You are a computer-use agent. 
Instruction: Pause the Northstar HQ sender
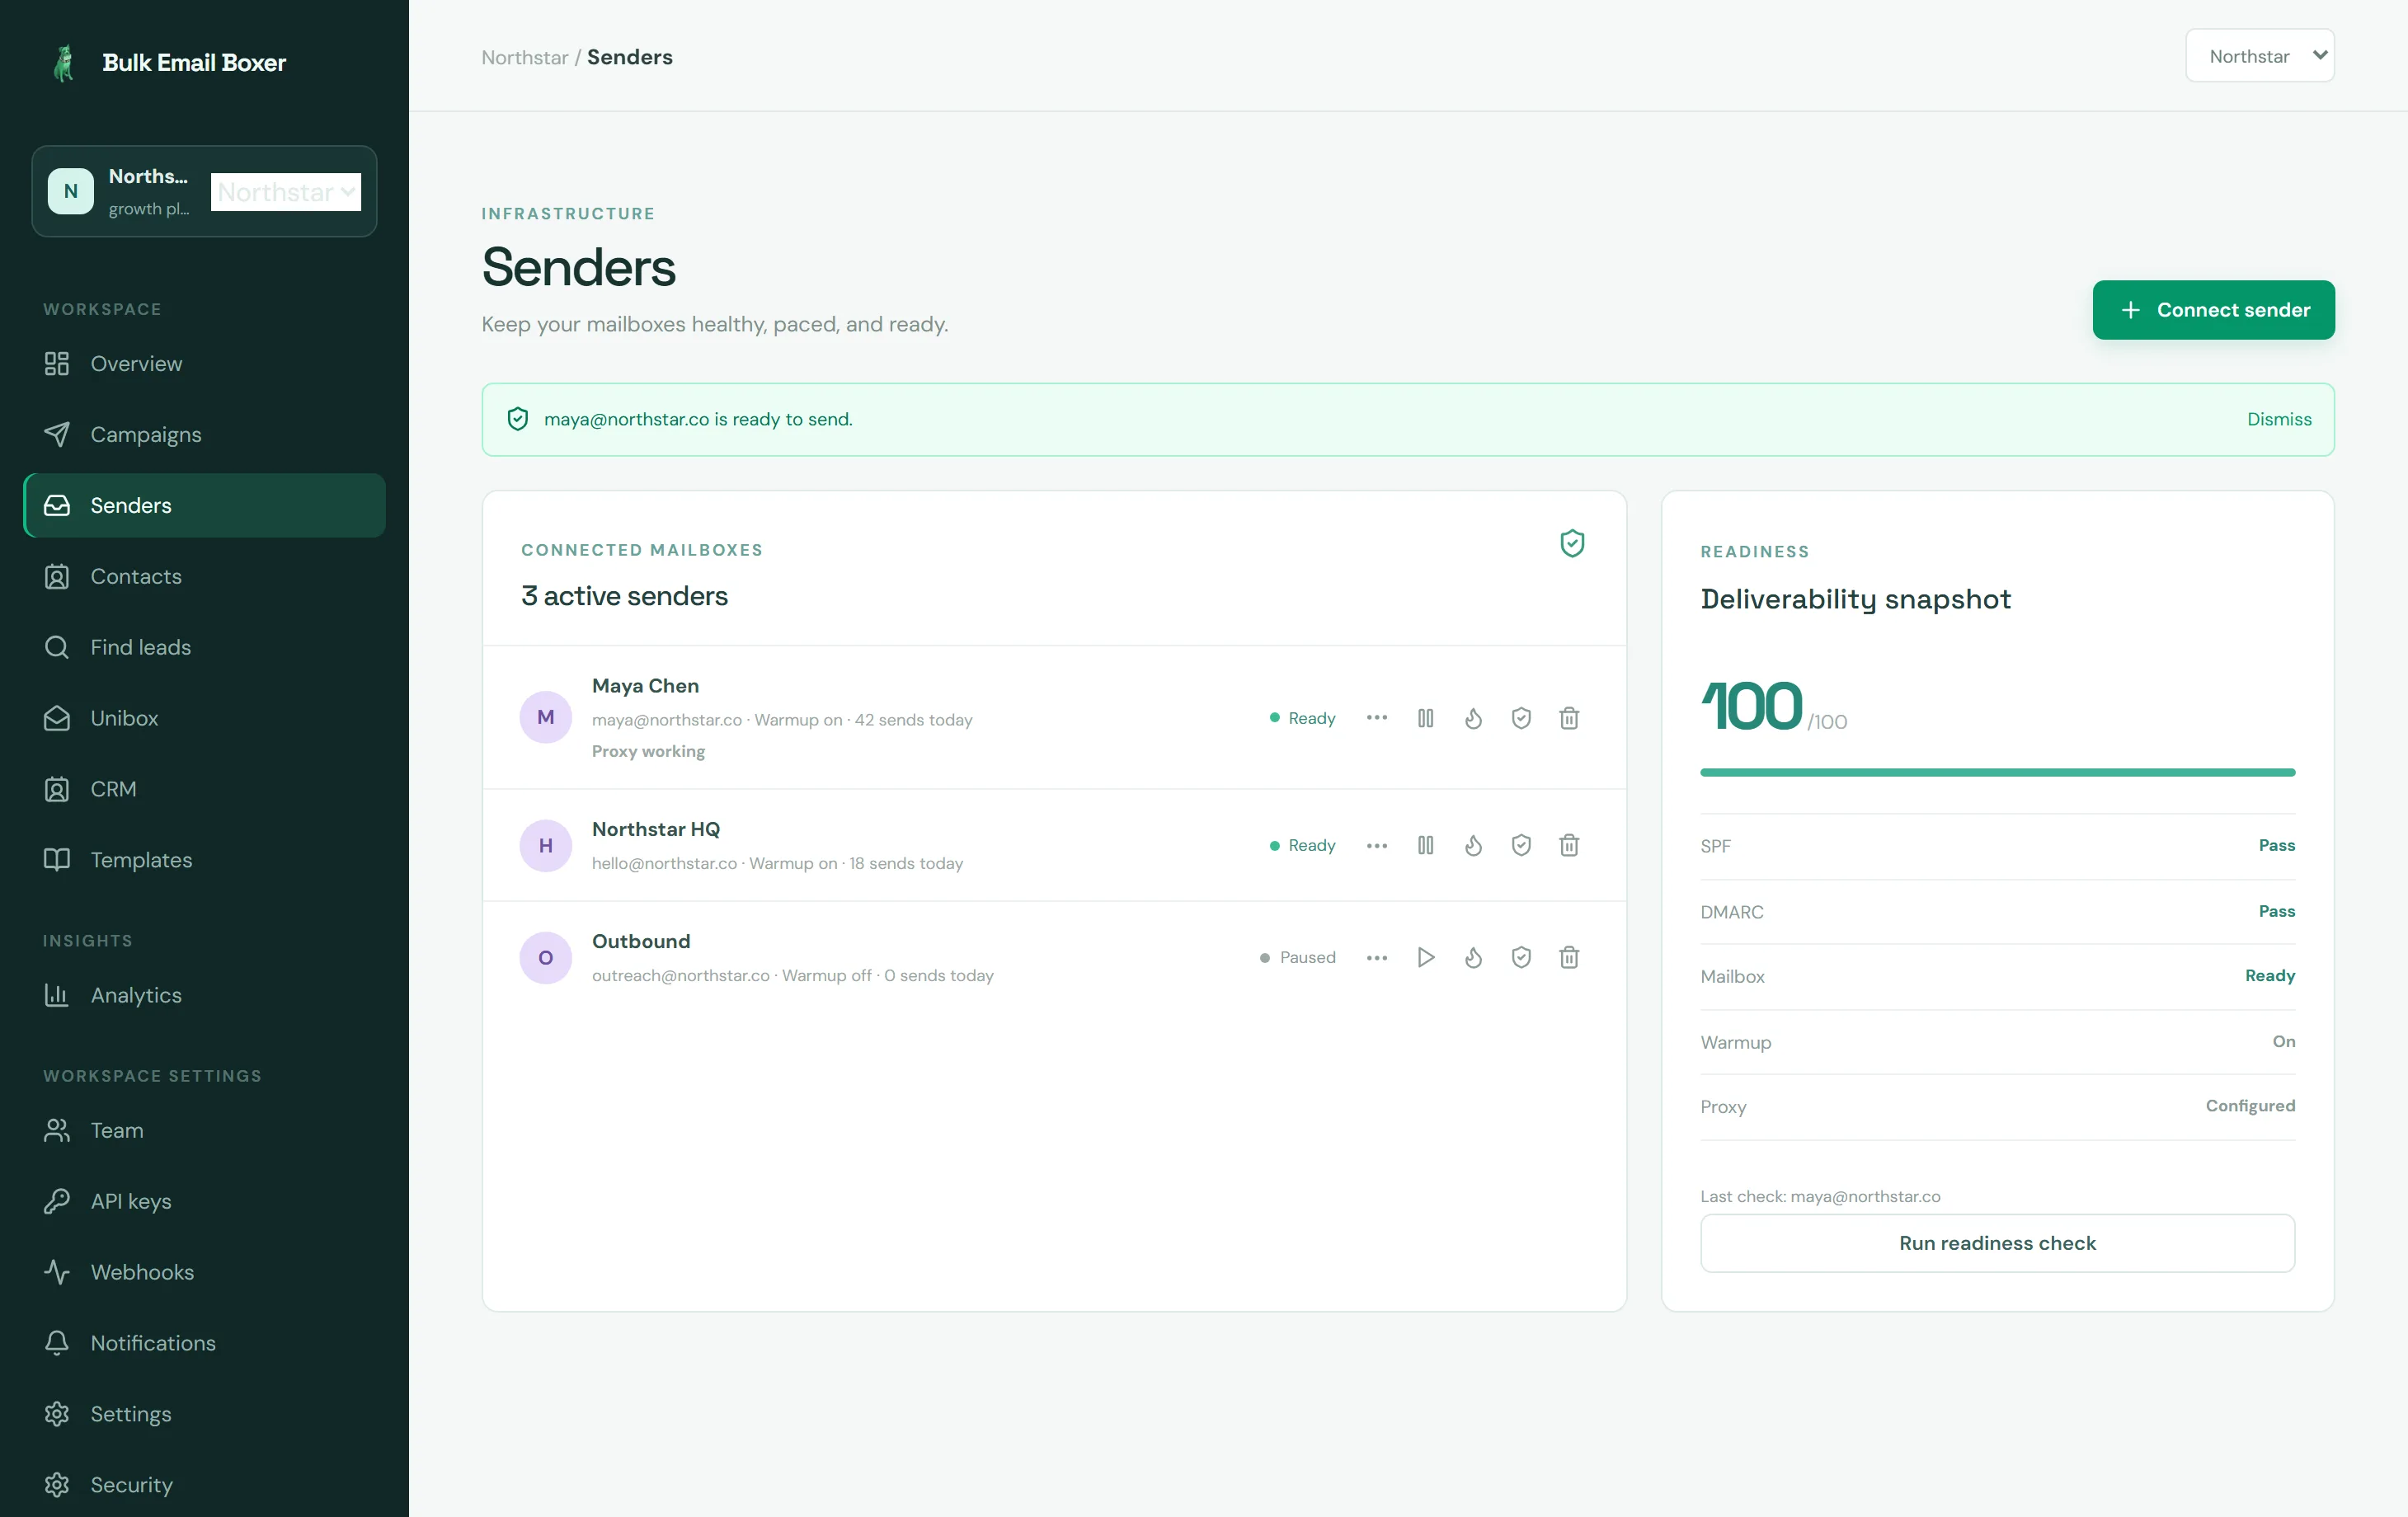(x=1425, y=845)
